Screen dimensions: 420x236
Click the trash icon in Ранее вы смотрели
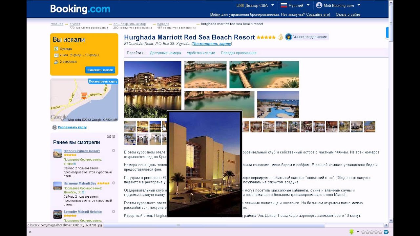pos(114,136)
